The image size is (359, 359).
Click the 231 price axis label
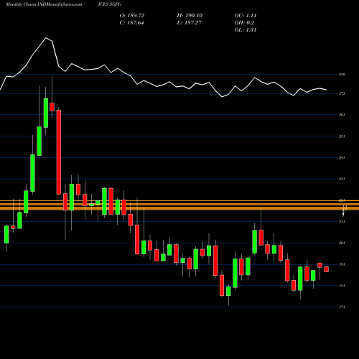click(x=342, y=179)
